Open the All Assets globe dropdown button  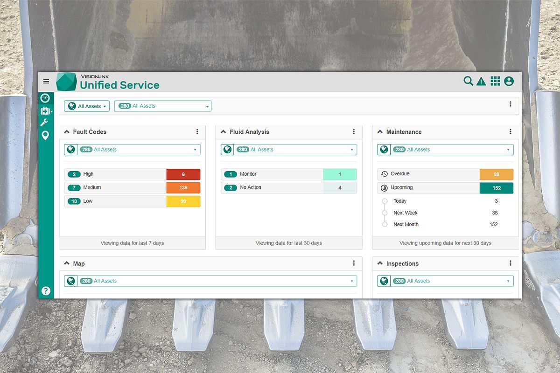(x=87, y=106)
